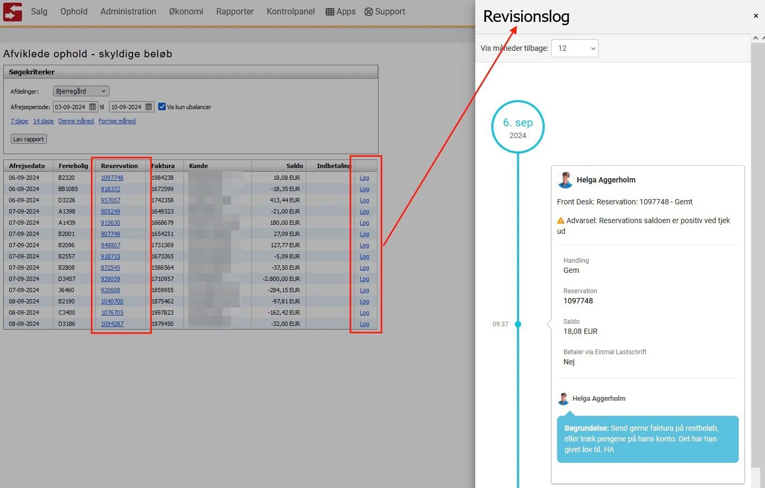The height and width of the screenshot is (488, 765).
Task: Open Log for row A1398
Action: tap(365, 212)
